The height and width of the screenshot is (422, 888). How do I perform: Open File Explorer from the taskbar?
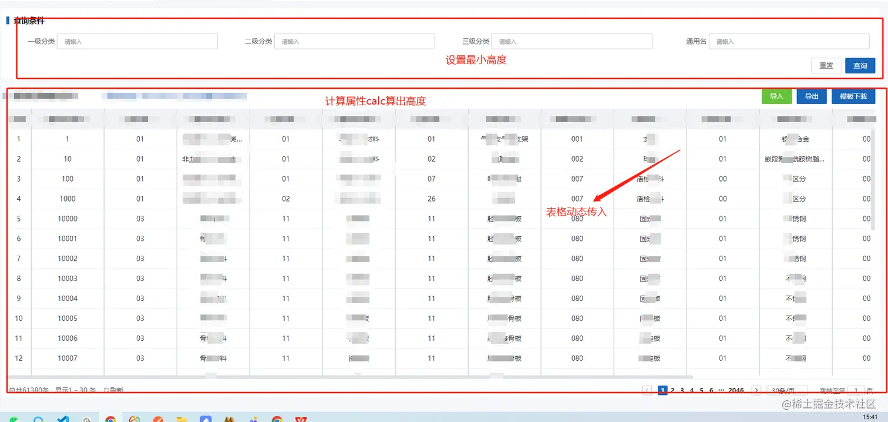(x=182, y=419)
